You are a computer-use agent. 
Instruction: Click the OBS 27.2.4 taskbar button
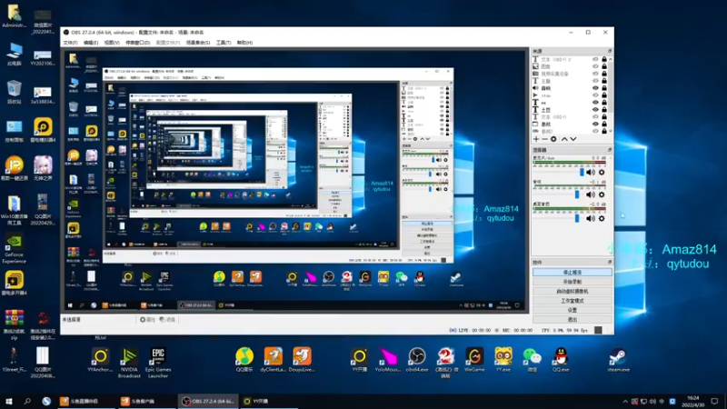point(209,401)
